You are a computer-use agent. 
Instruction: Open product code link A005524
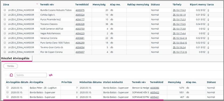coord(80,15)
